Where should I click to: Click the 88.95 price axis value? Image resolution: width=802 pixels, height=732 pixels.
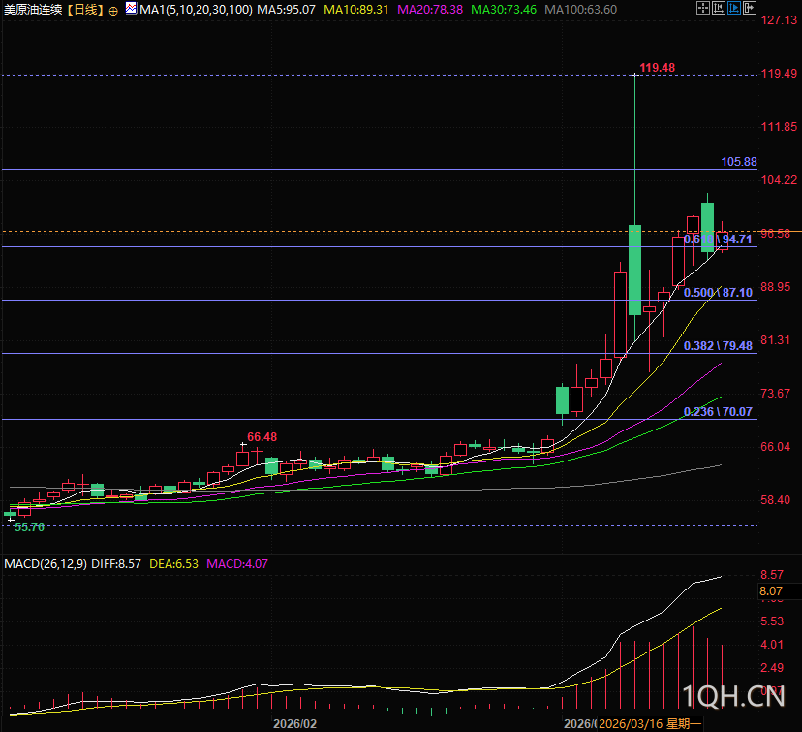pyautogui.click(x=776, y=287)
